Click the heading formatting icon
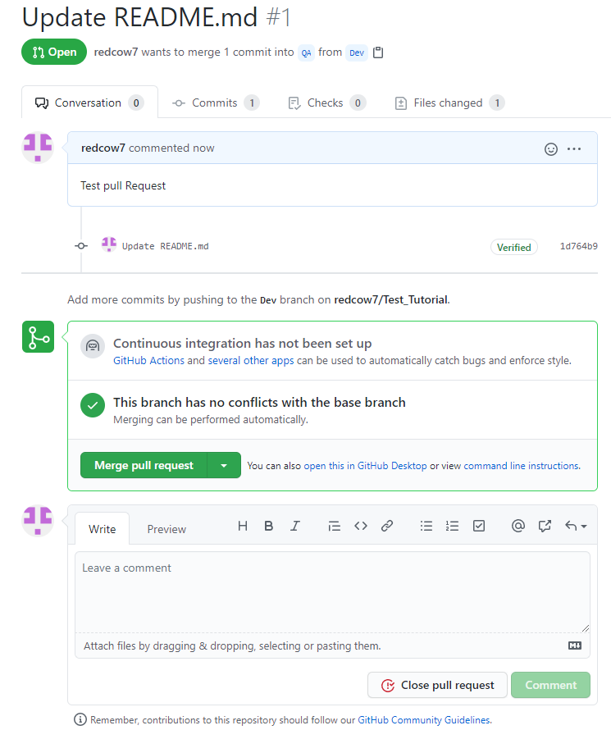This screenshot has height=739, width=611. (x=243, y=526)
